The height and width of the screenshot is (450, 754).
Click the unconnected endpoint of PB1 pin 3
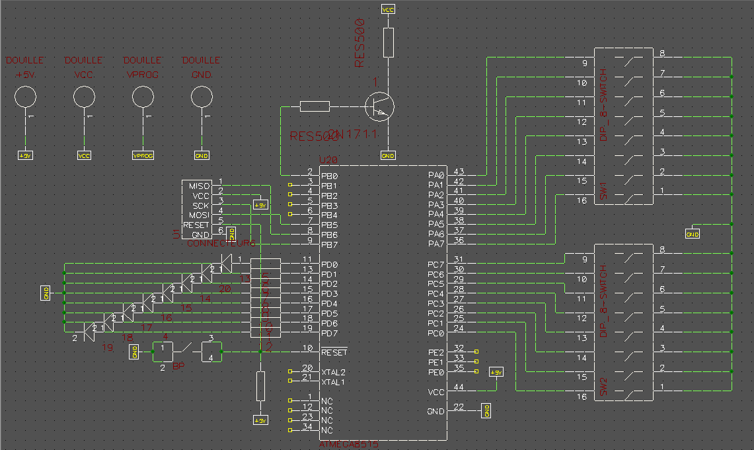[290, 184]
